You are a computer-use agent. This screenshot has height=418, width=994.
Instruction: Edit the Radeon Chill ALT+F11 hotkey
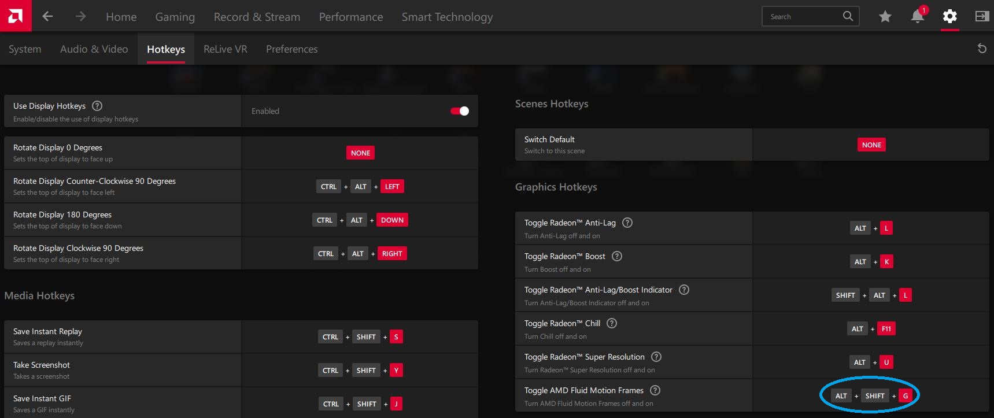coord(871,328)
